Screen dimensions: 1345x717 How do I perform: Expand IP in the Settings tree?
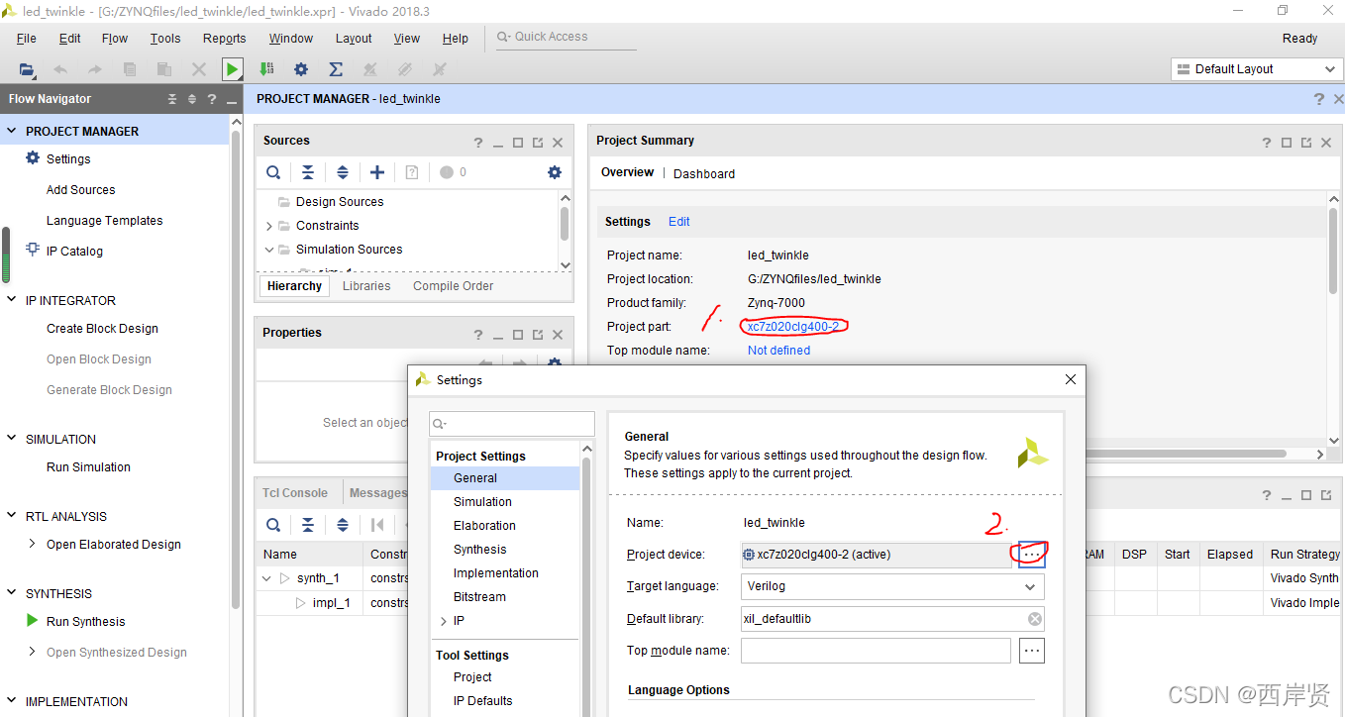(443, 621)
